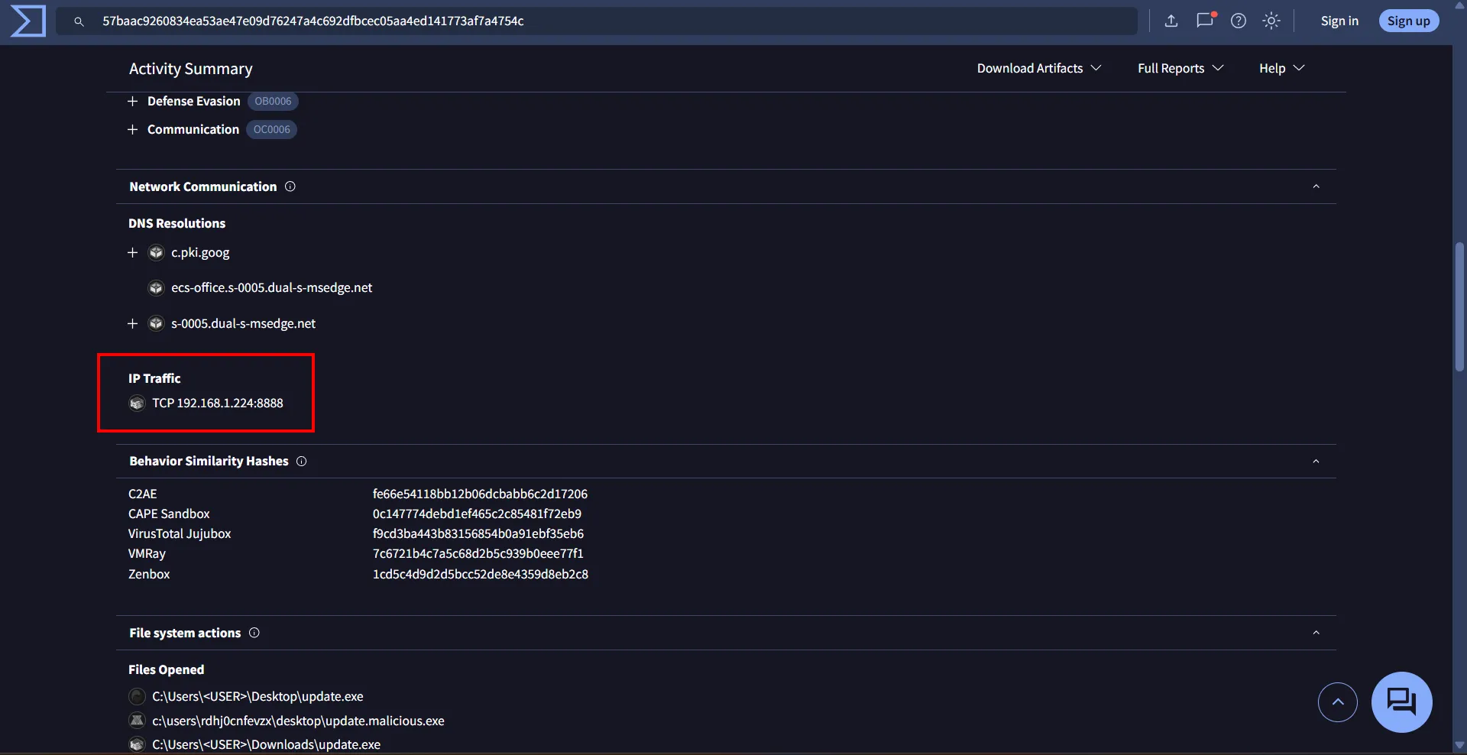The height and width of the screenshot is (755, 1467).
Task: Click the Sign up button
Action: [x=1408, y=21]
